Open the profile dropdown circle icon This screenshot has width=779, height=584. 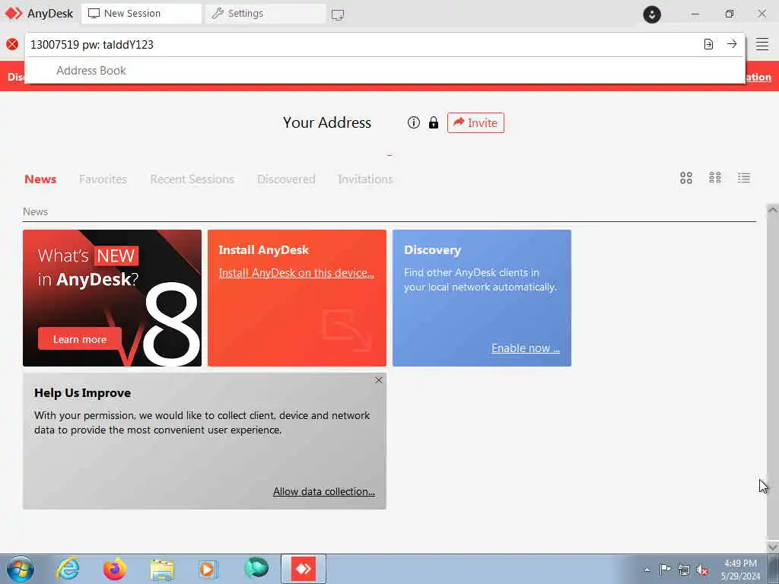652,14
